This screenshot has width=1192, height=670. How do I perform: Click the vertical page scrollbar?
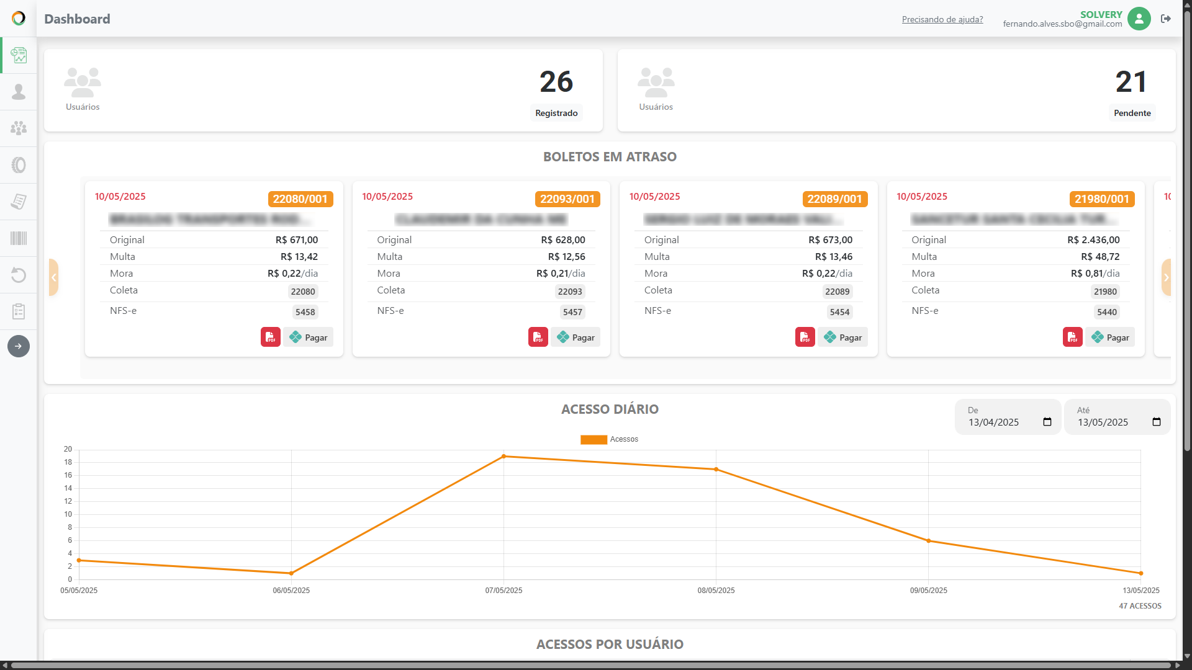[x=1187, y=230]
